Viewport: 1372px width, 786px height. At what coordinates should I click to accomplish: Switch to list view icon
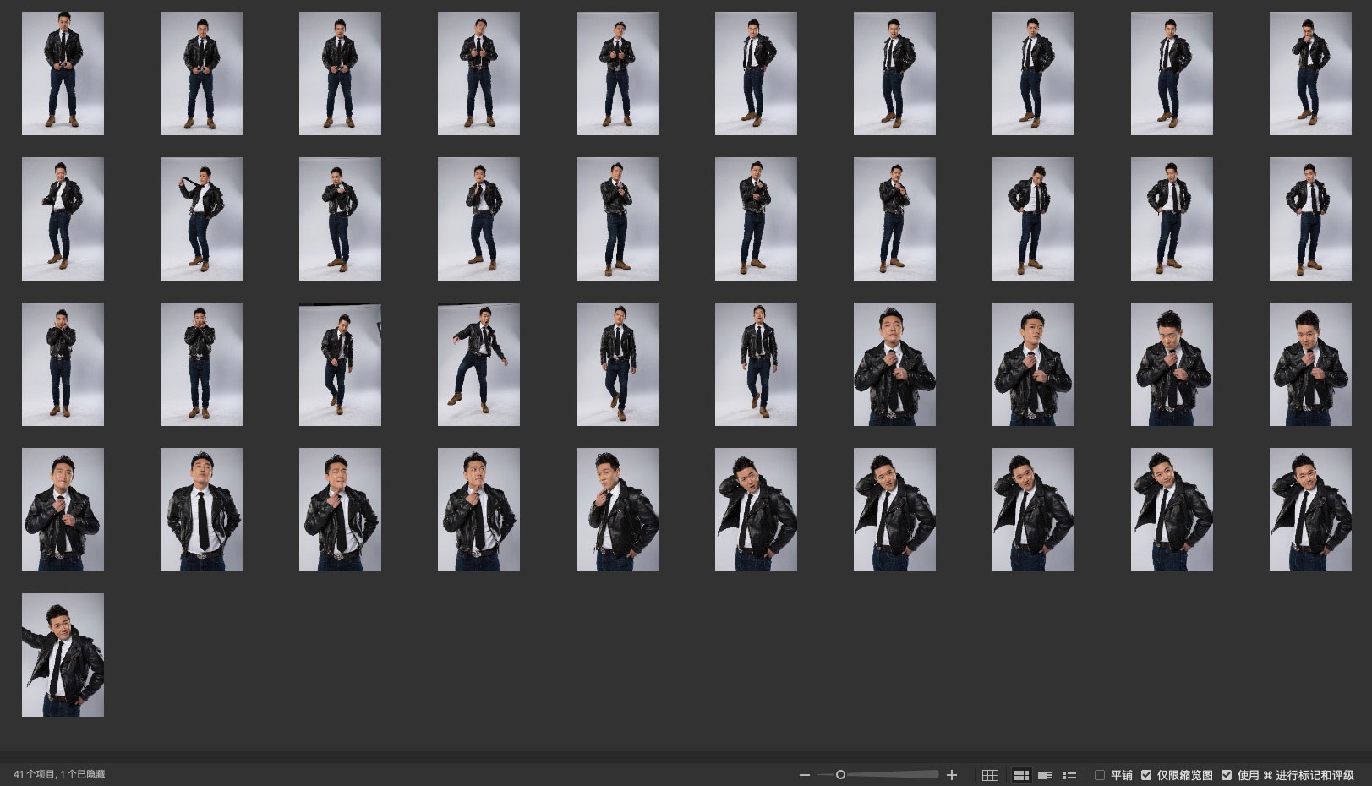pyautogui.click(x=1069, y=775)
